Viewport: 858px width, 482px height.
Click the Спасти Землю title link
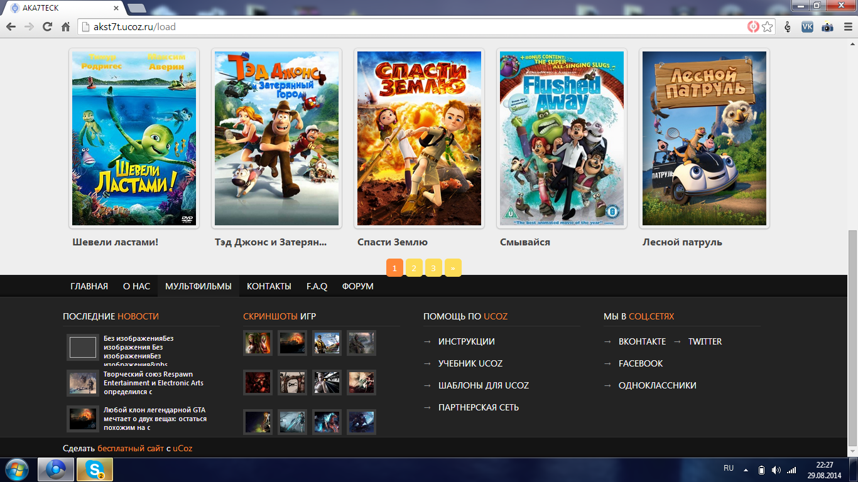393,242
